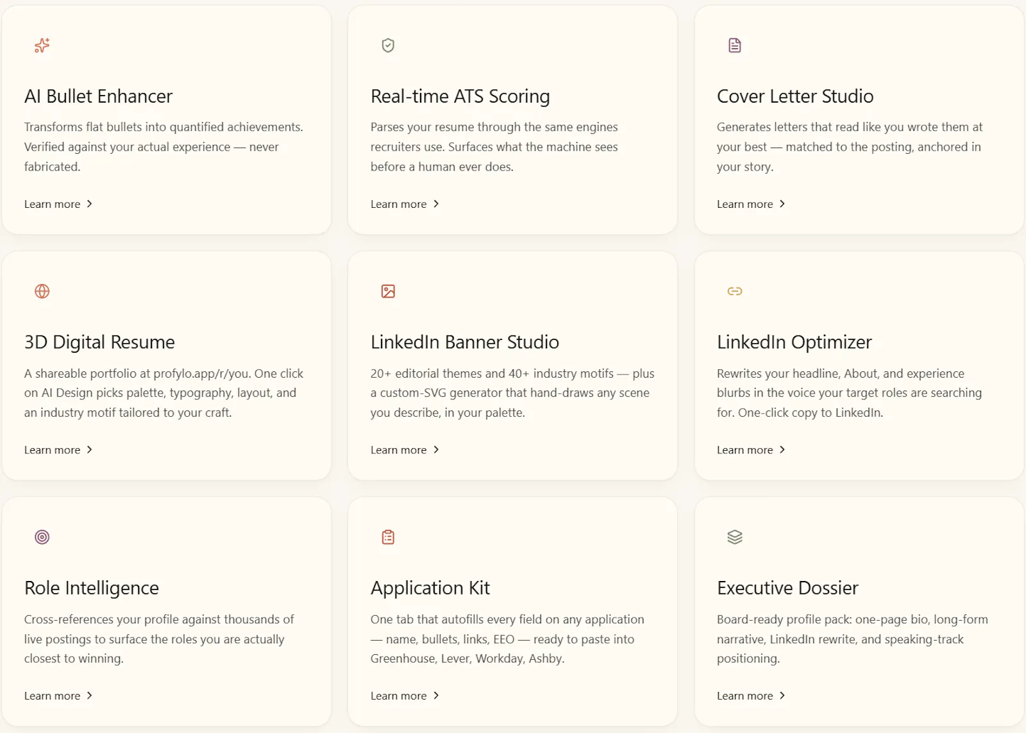The height and width of the screenshot is (733, 1026).
Task: Click the layers icon on Executive Dossier
Action: pyautogui.click(x=735, y=537)
